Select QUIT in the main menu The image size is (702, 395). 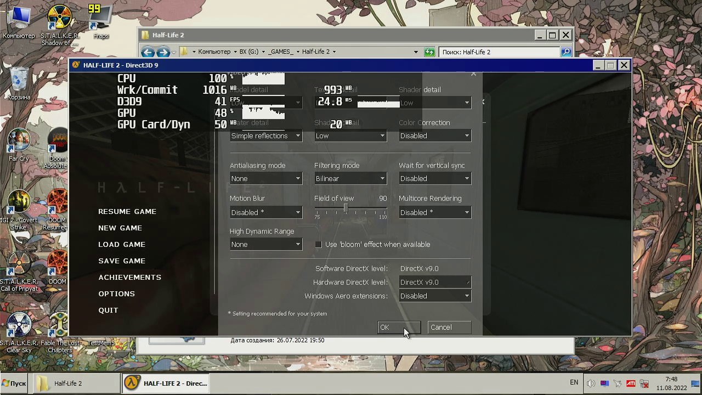pyautogui.click(x=108, y=311)
